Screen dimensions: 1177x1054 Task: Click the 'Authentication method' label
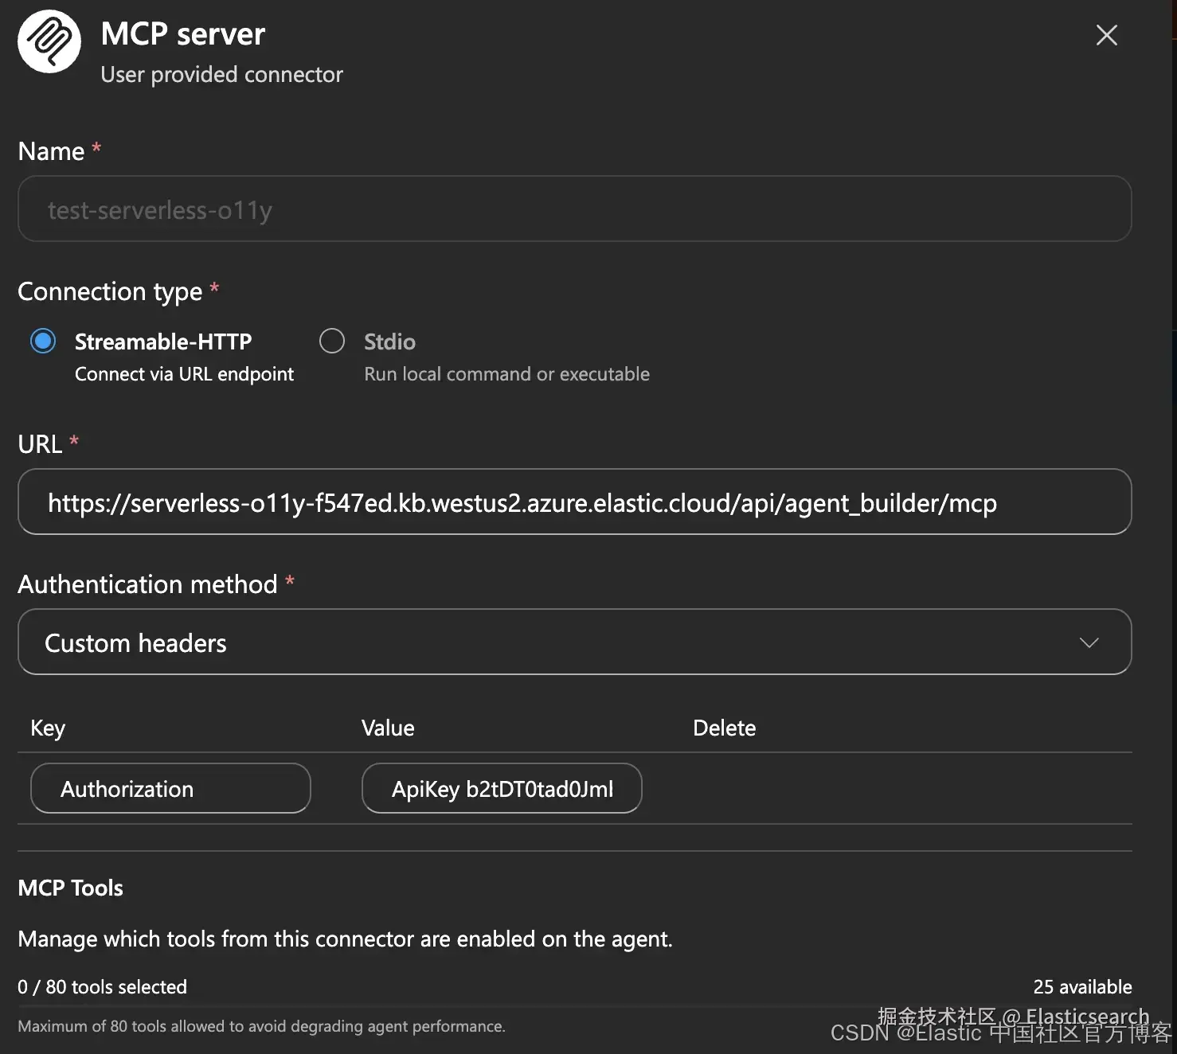click(x=148, y=584)
